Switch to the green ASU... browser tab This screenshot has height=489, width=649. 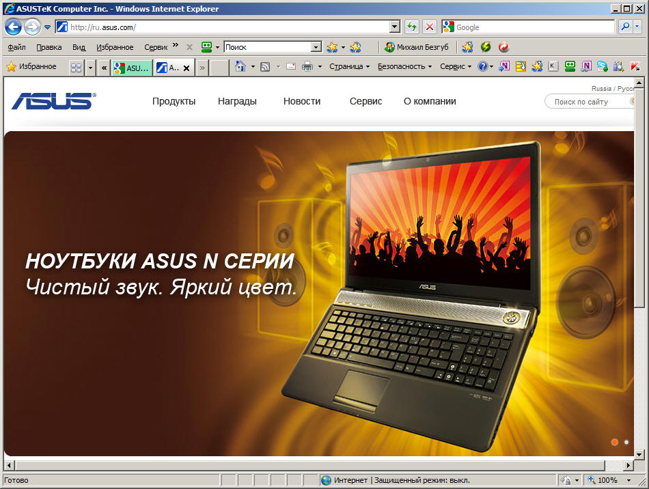(x=132, y=68)
